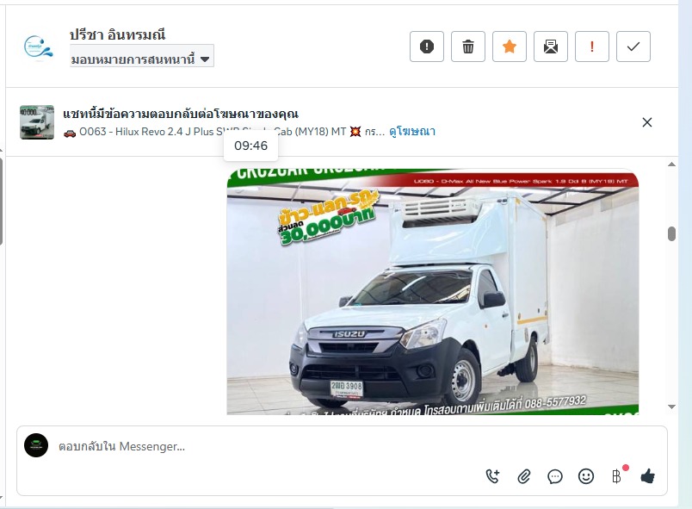
Task: Mark conversation unread with envelope icon
Action: [x=551, y=47]
